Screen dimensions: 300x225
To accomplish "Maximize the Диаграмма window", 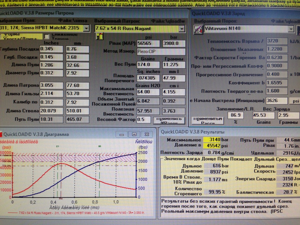I will point(134,134).
